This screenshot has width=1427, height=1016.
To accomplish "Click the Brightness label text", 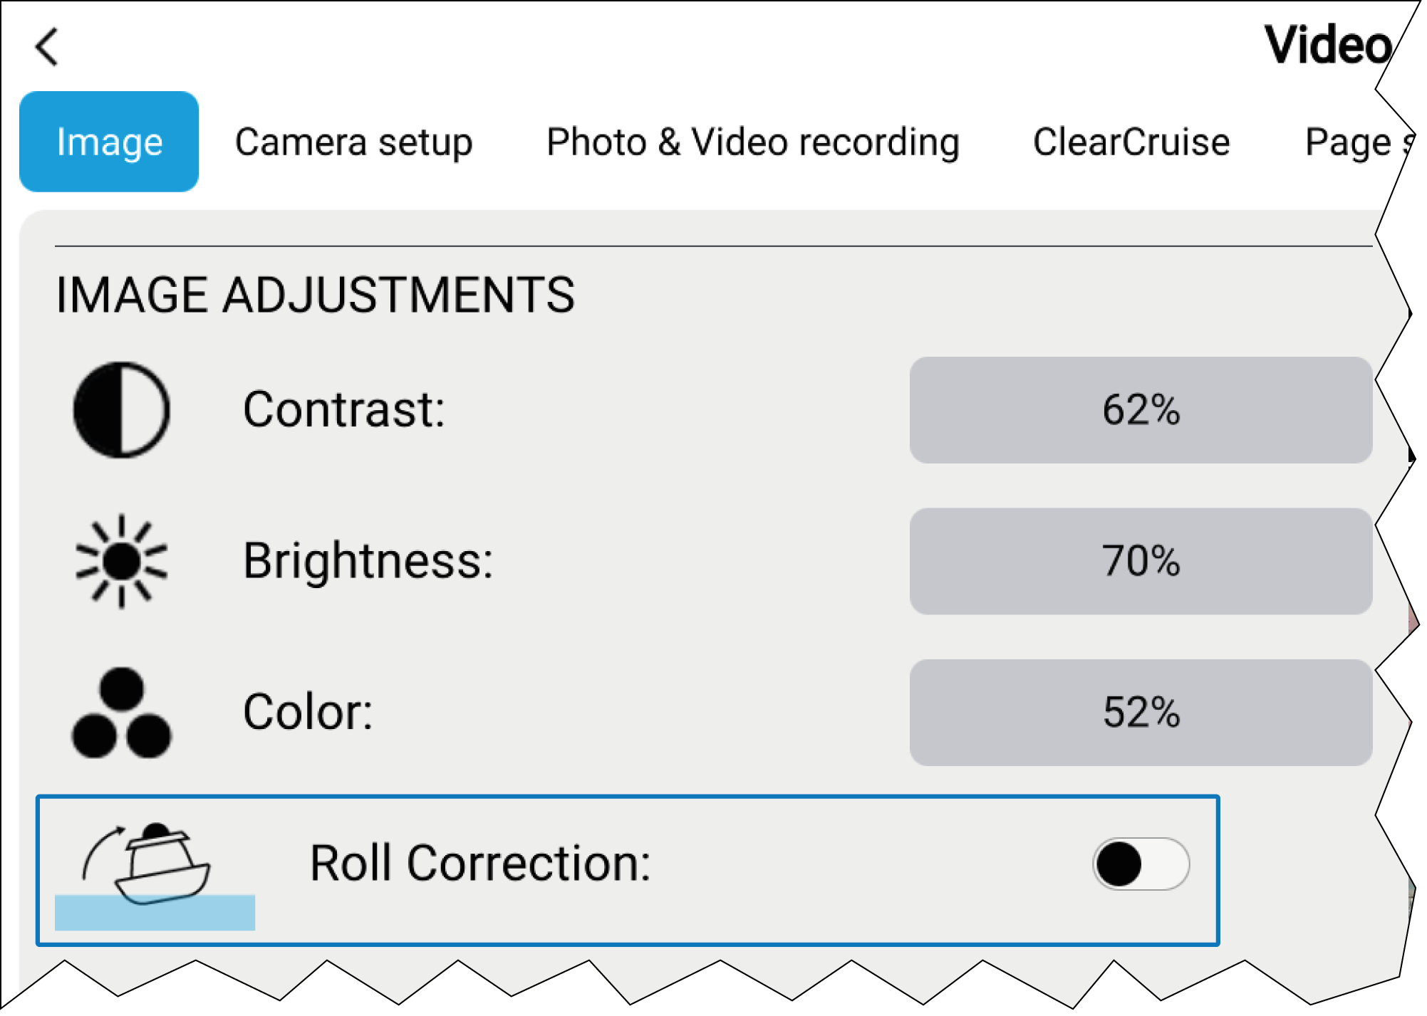I will pyautogui.click(x=368, y=561).
